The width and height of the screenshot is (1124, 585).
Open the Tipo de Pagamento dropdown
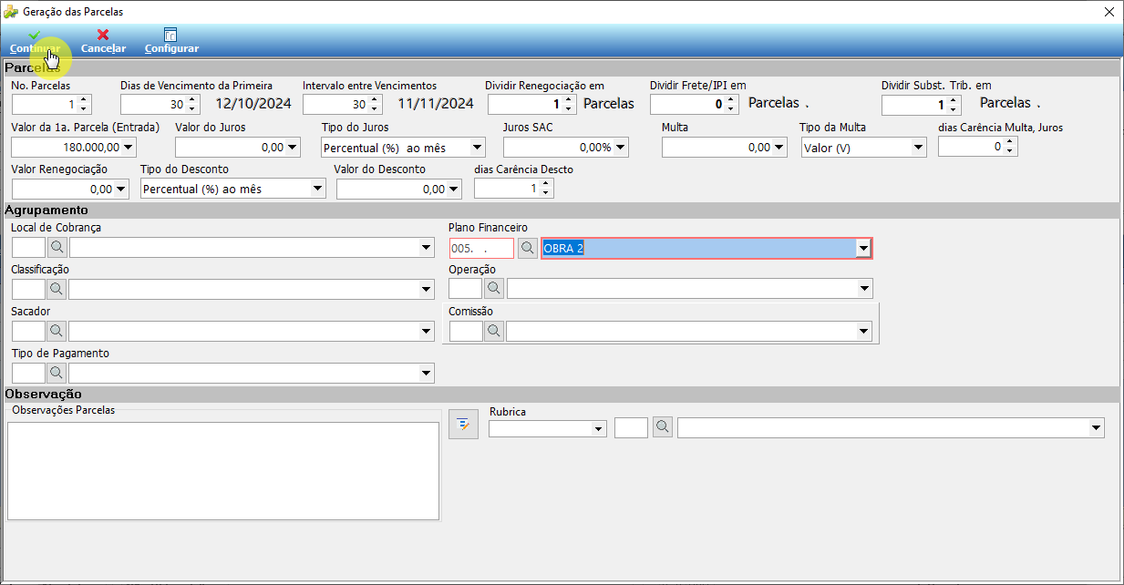point(426,373)
